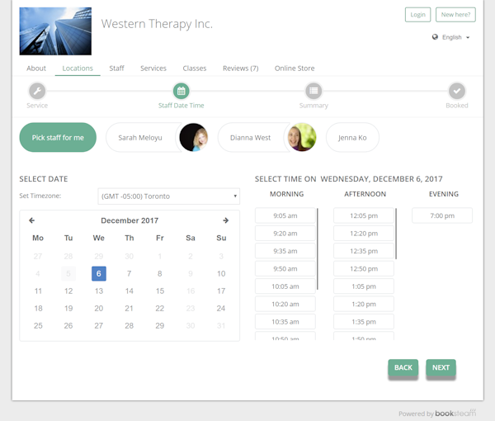The image size is (495, 421).
Task: Click the Login button
Action: point(417,15)
